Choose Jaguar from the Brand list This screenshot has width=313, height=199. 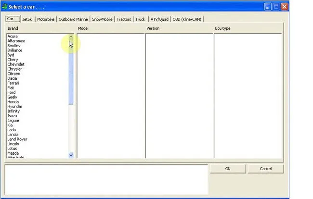tap(13, 121)
